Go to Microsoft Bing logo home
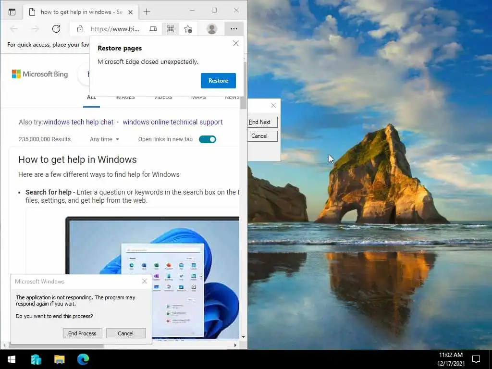Screen dimensions: 492x369 coord(40,74)
